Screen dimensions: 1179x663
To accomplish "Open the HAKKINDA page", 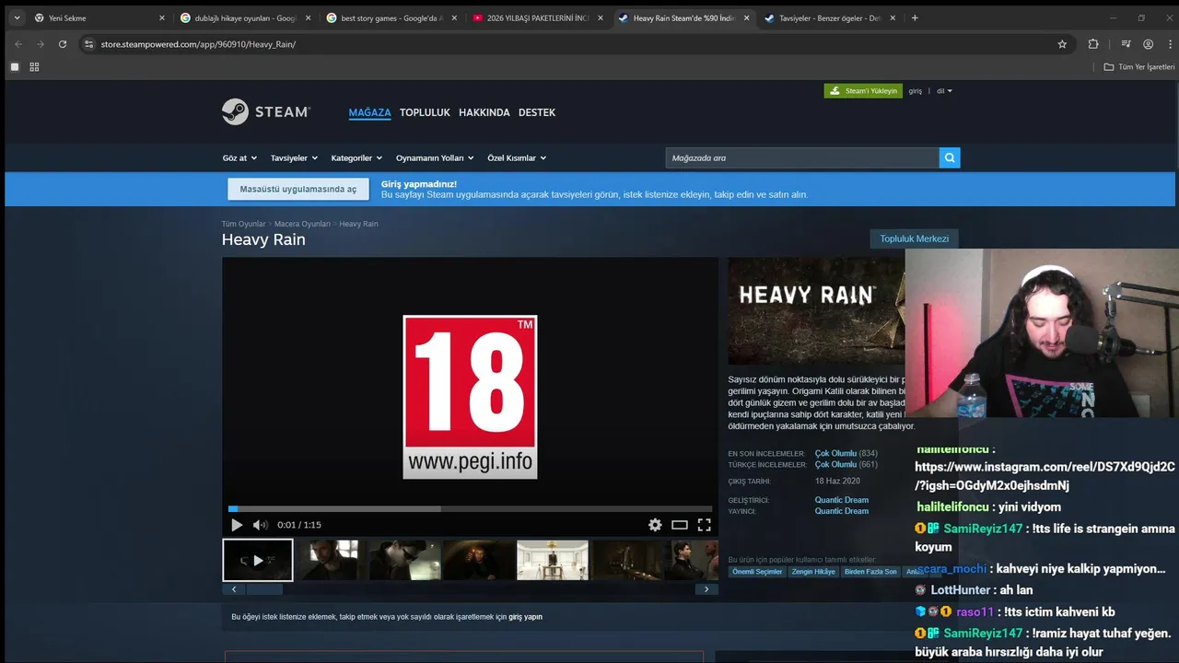I will 484,112.
